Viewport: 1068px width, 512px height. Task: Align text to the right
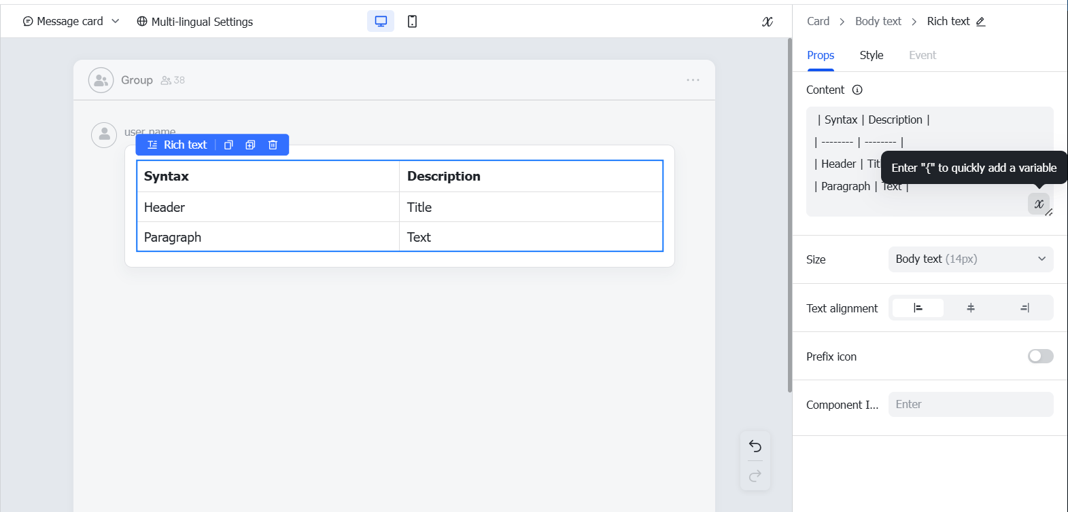tap(1024, 308)
